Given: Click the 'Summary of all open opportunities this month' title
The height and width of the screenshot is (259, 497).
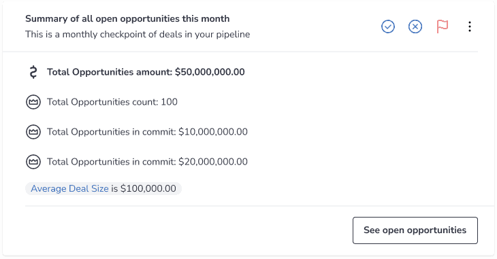Looking at the screenshot, I should pos(127,18).
